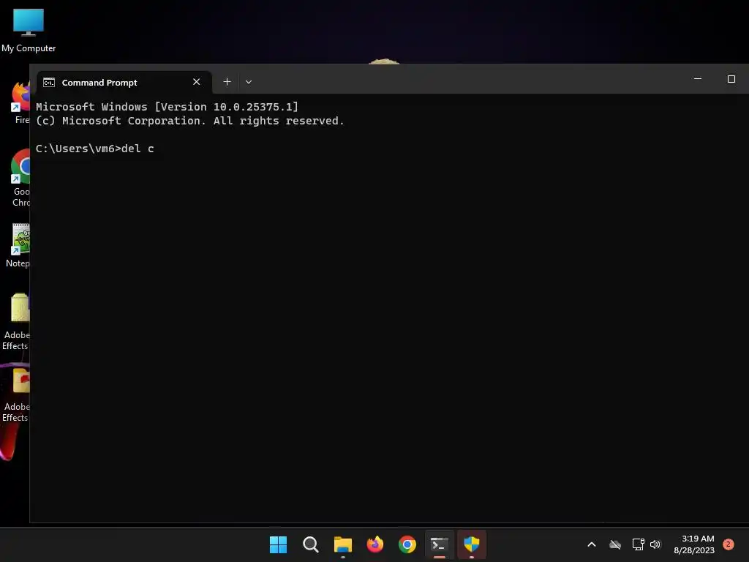
Task: Maximize the terminal window
Action: pos(731,79)
